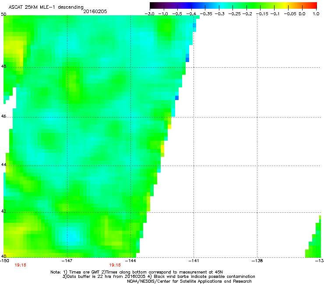The image size is (324, 284).
Task: Click the longitude -144 axis label
Action: (130, 261)
